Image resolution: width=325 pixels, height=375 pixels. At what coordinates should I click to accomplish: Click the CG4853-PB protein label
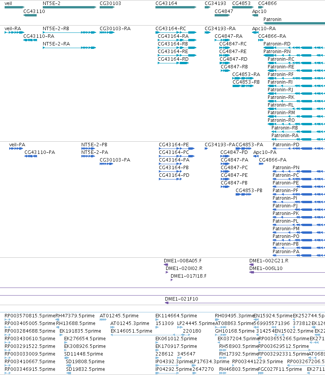click(x=249, y=191)
